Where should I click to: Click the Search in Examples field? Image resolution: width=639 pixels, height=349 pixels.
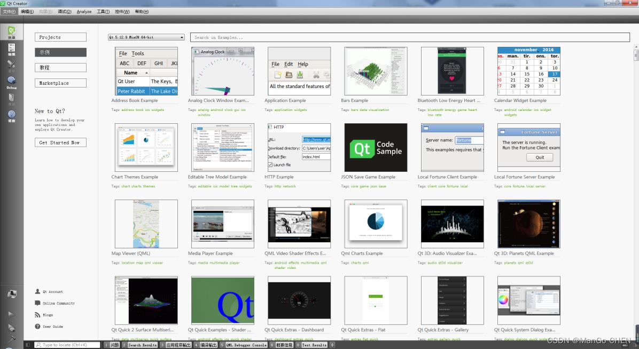point(410,37)
